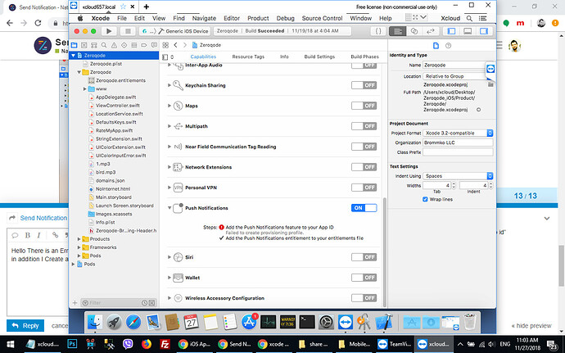Open the find navigator magnifier
Viewport: 565px width, 353px height.
click(104, 45)
